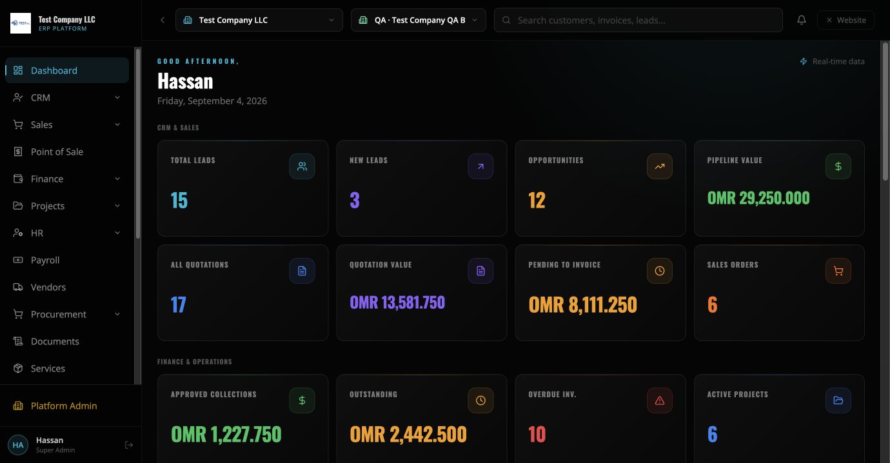Expand the CRM menu chevron
The height and width of the screenshot is (463, 890).
click(x=117, y=97)
